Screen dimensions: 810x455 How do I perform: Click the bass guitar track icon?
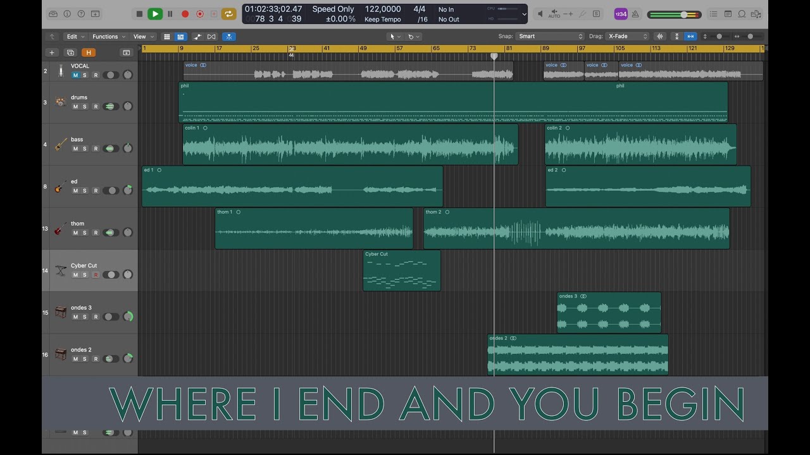(x=61, y=144)
